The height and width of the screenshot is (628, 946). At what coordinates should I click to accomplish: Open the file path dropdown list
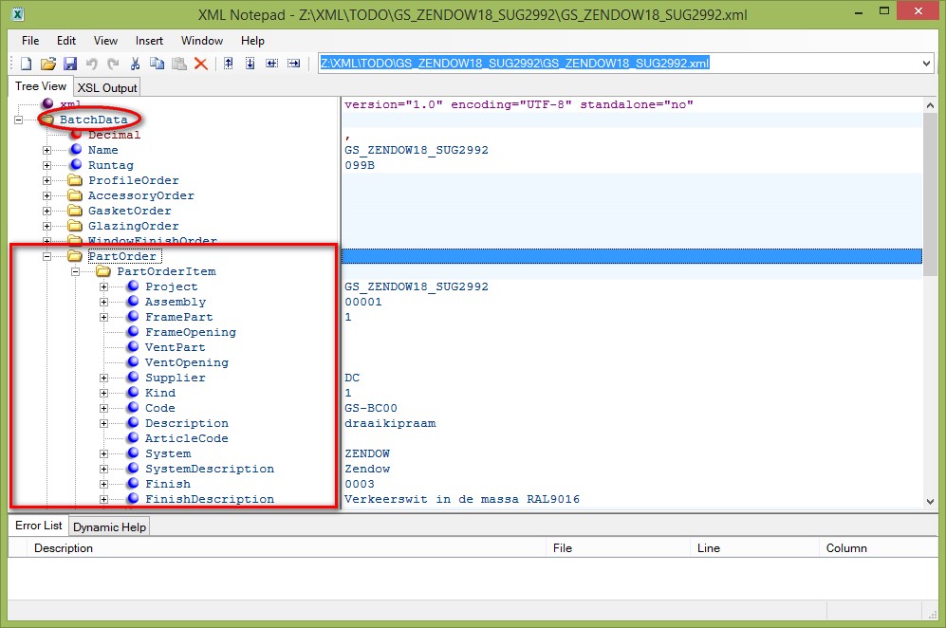[x=927, y=64]
